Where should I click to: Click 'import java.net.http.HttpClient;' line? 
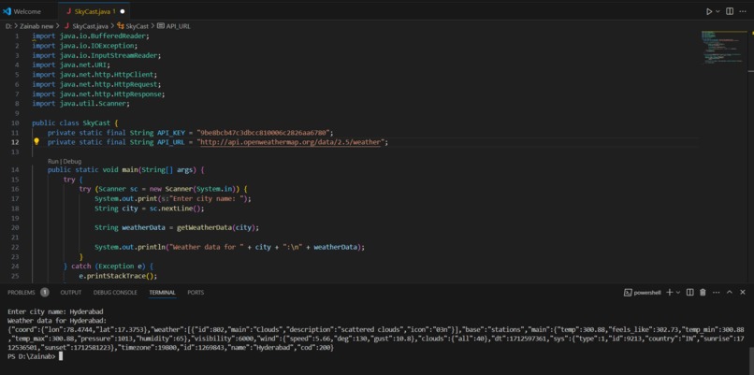[x=94, y=75]
